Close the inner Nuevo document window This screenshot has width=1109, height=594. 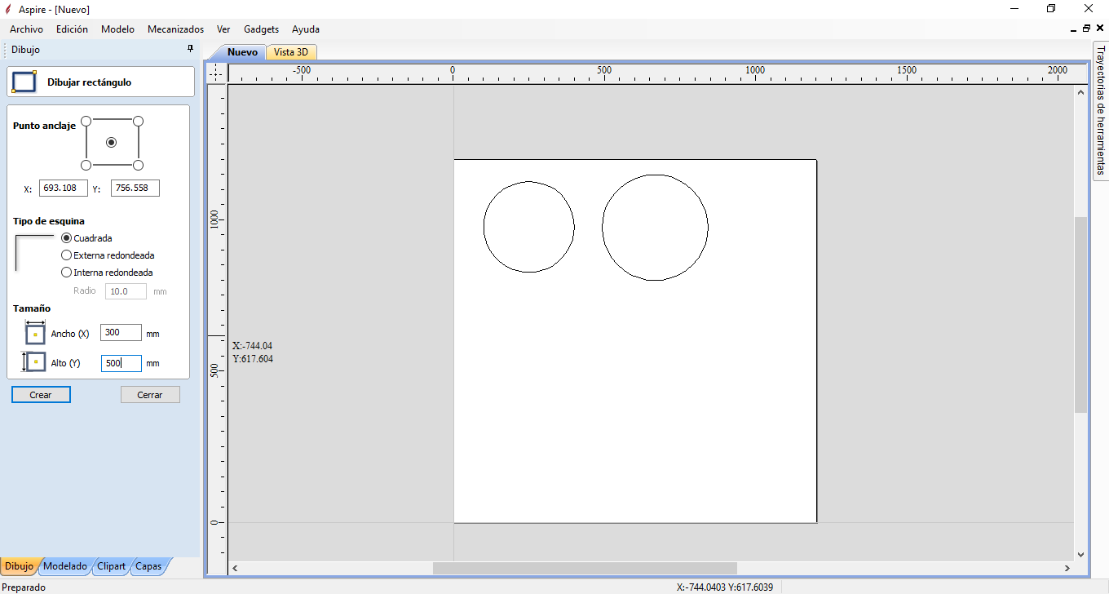(x=1099, y=29)
